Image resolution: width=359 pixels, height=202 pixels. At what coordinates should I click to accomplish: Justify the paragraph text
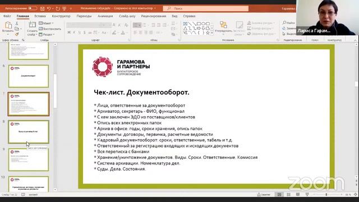[x=151, y=33]
